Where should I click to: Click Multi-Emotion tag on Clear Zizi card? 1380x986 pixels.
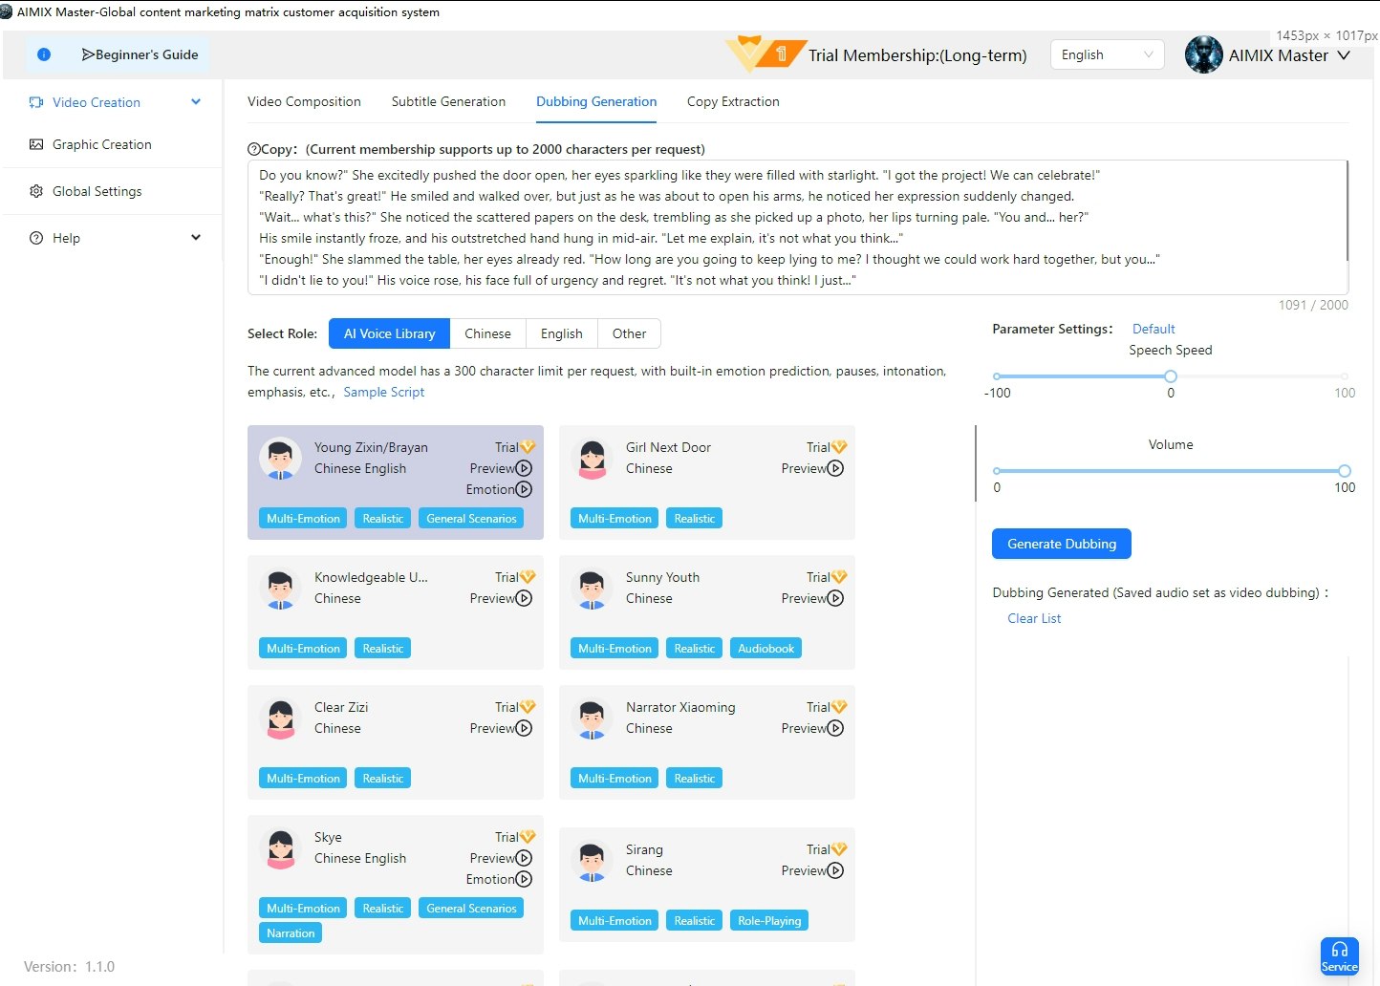[303, 779]
